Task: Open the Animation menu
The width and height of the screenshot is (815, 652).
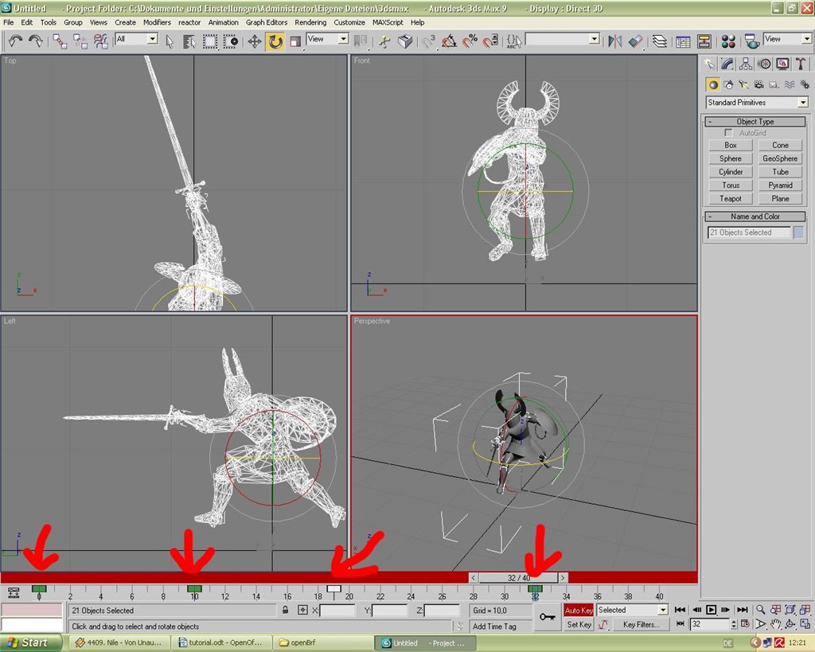Action: [223, 22]
